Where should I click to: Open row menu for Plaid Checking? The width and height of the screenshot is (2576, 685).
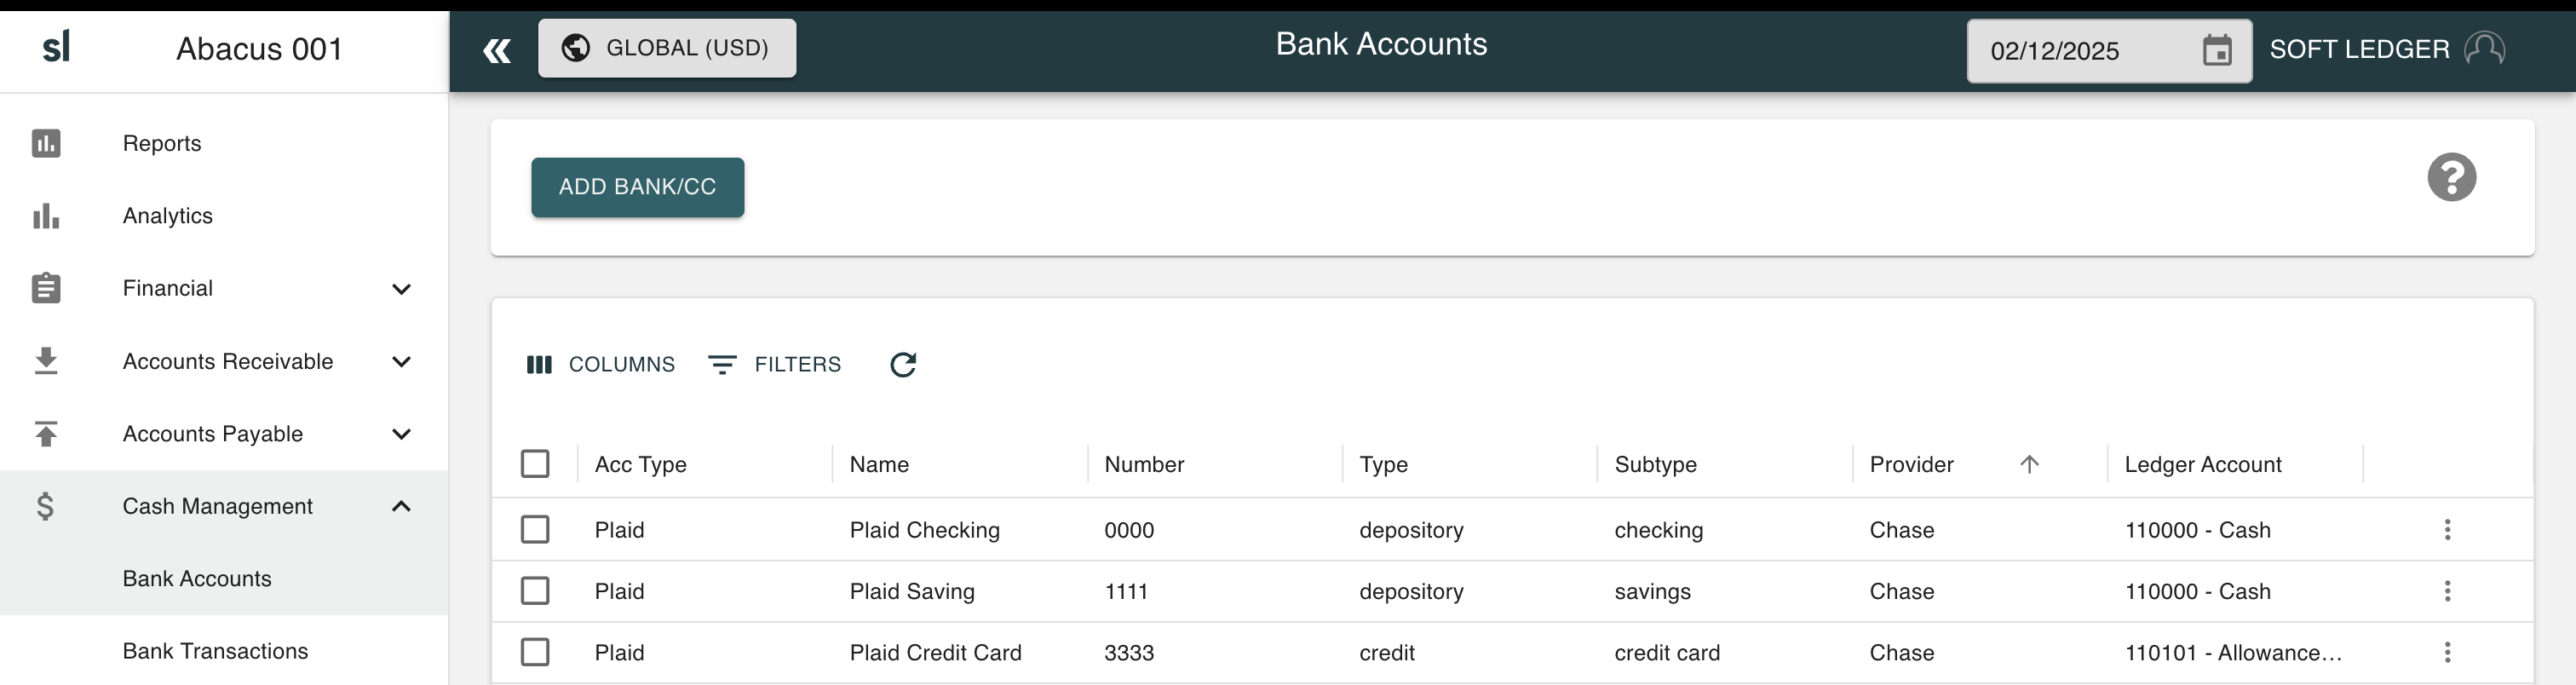pos(2447,530)
